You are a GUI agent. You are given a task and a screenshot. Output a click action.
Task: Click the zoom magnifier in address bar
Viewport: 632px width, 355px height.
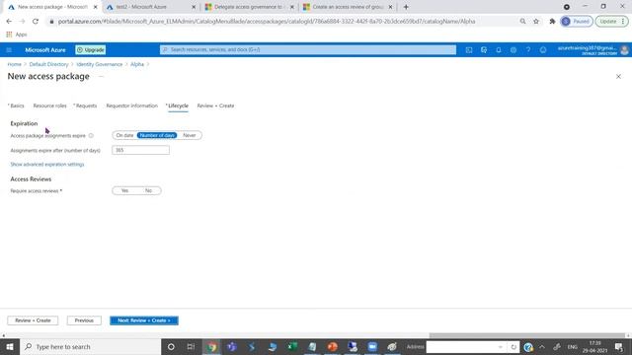pyautogui.click(x=522, y=22)
